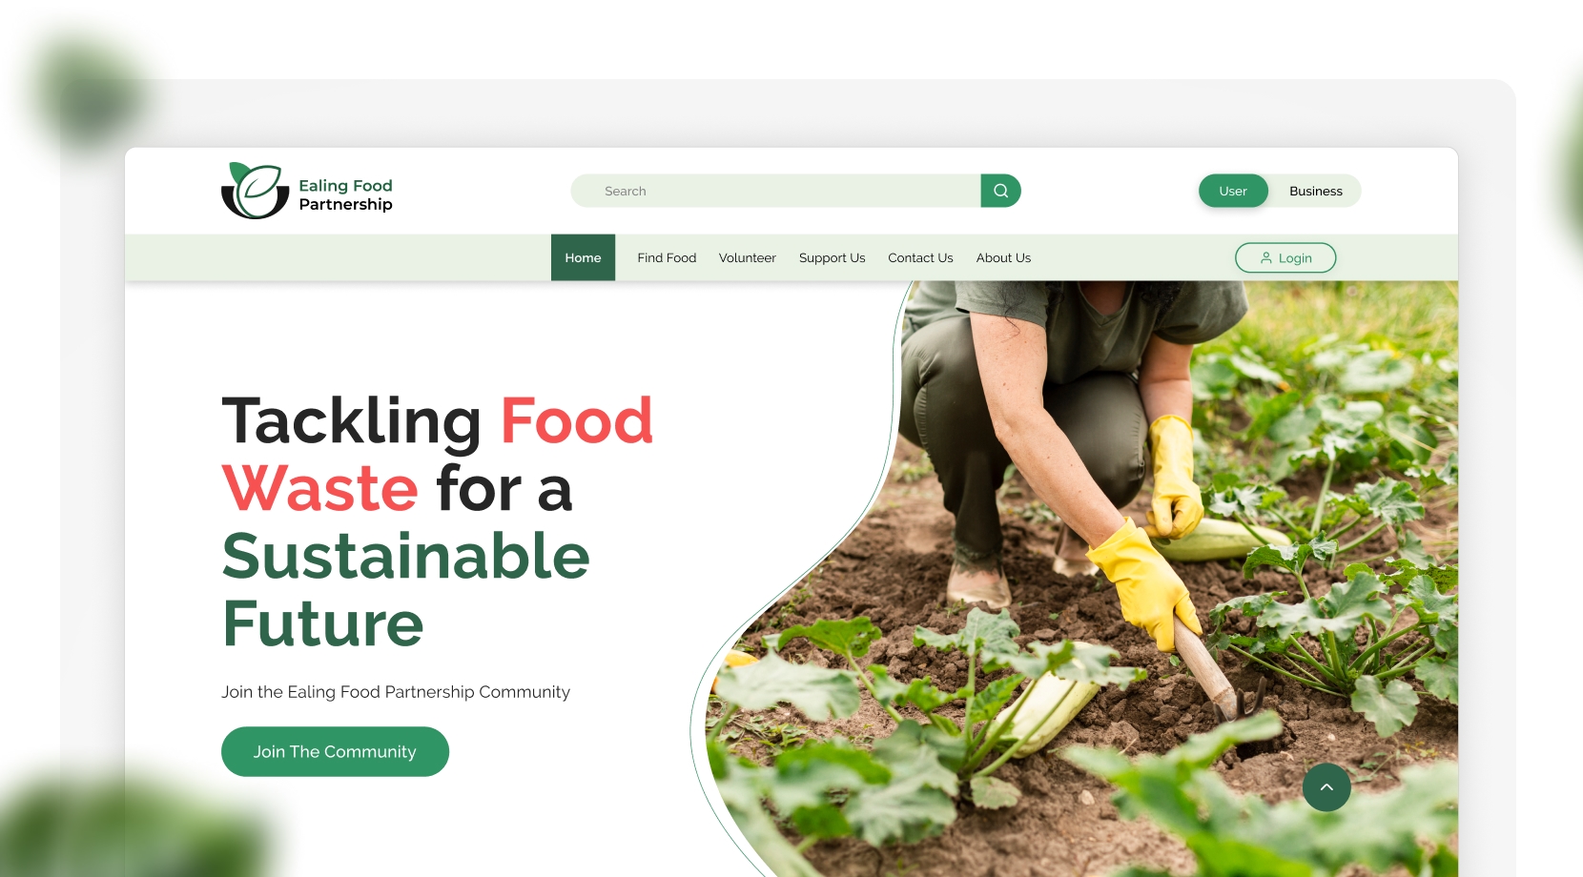Click the user icon in Login button
This screenshot has height=877, width=1583.
click(1266, 257)
